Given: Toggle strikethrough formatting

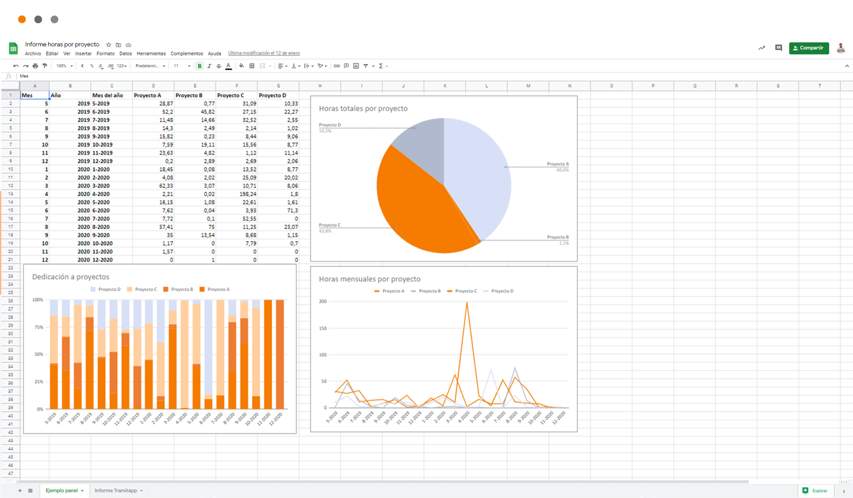Looking at the screenshot, I should [219, 66].
